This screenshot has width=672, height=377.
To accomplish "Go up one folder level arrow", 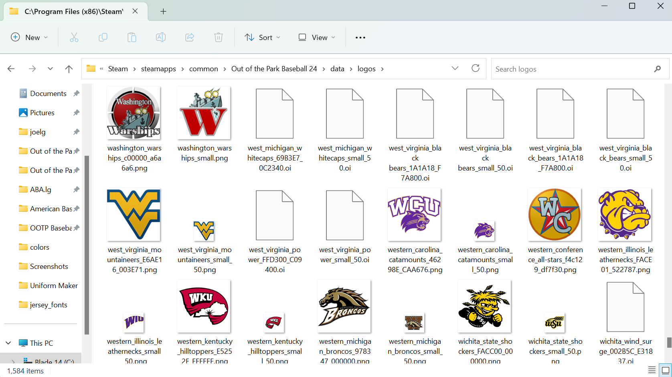I will [69, 69].
